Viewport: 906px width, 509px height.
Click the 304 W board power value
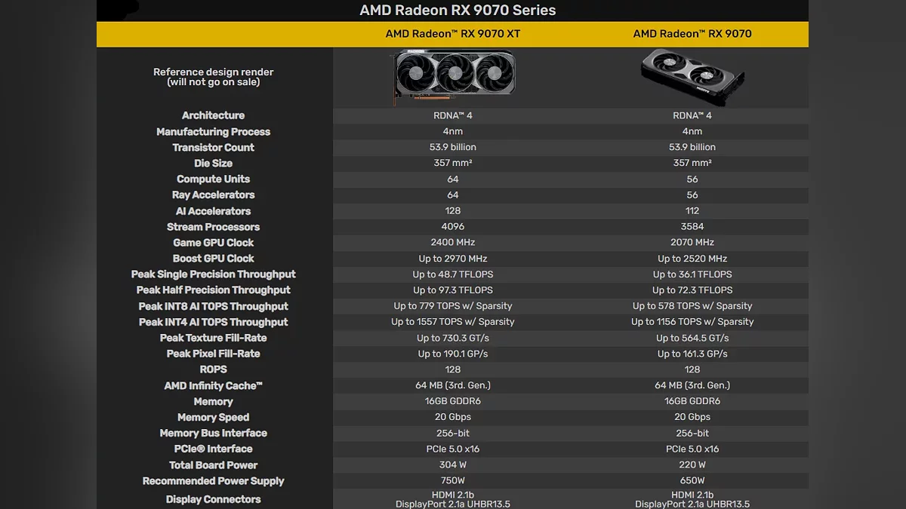(453, 465)
